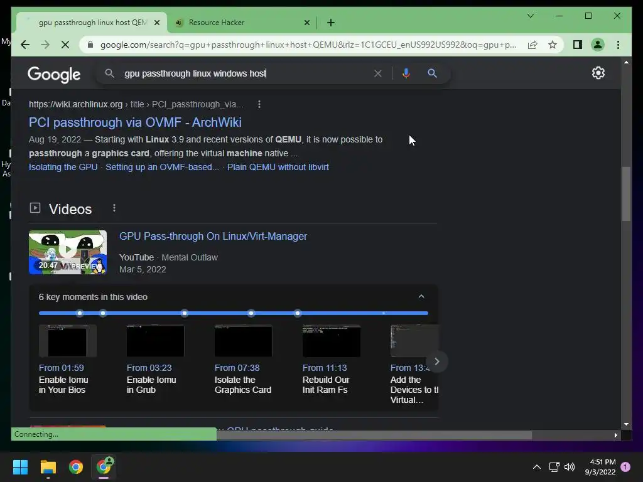The height and width of the screenshot is (482, 643).
Task: Submit the search with the blue magnifier
Action: 432,73
